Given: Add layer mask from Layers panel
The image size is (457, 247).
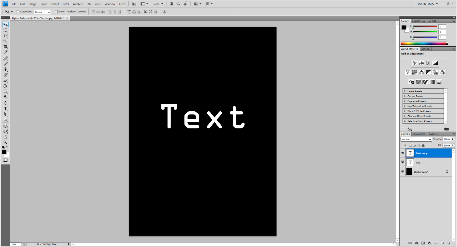Looking at the screenshot, I should (423, 243).
